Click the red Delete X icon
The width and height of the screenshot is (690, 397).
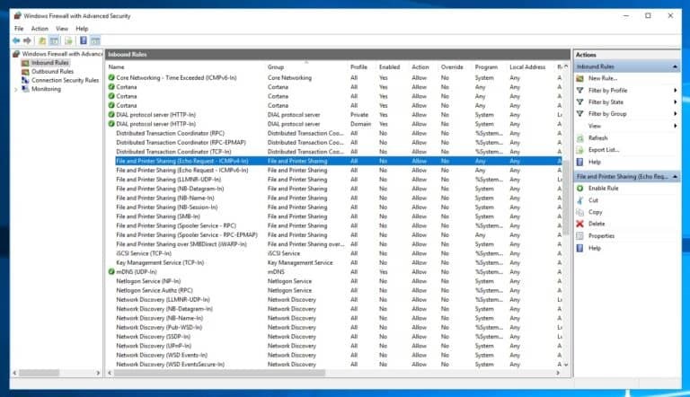point(580,224)
